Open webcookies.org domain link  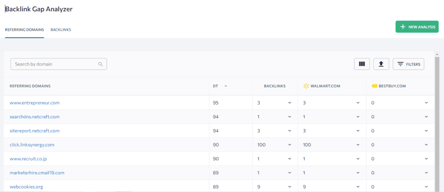coord(26,187)
